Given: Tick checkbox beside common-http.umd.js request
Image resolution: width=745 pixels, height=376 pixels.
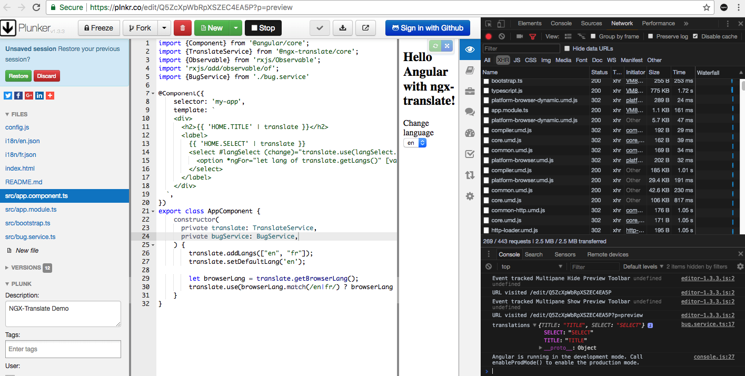Looking at the screenshot, I should coord(486,210).
